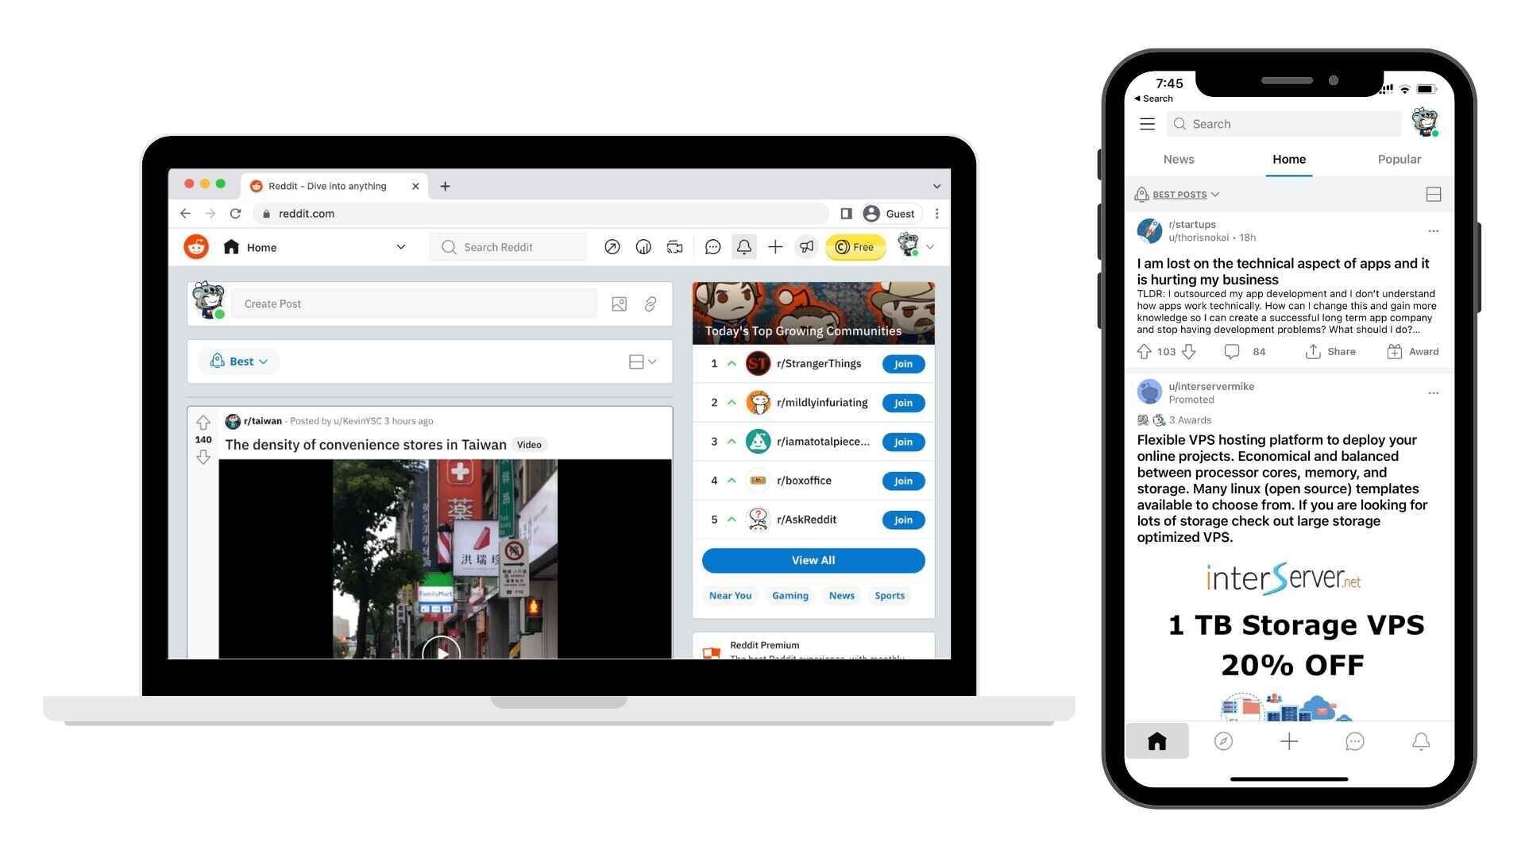Image resolution: width=1525 pixels, height=858 pixels.
Task: Click the News tab on mobile Reddit
Action: [x=1179, y=159]
